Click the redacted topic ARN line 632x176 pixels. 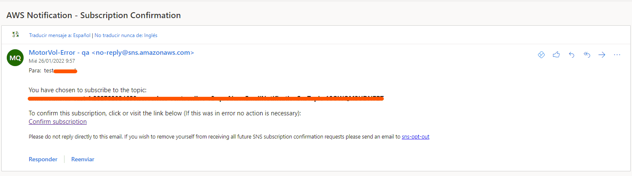tap(206, 99)
